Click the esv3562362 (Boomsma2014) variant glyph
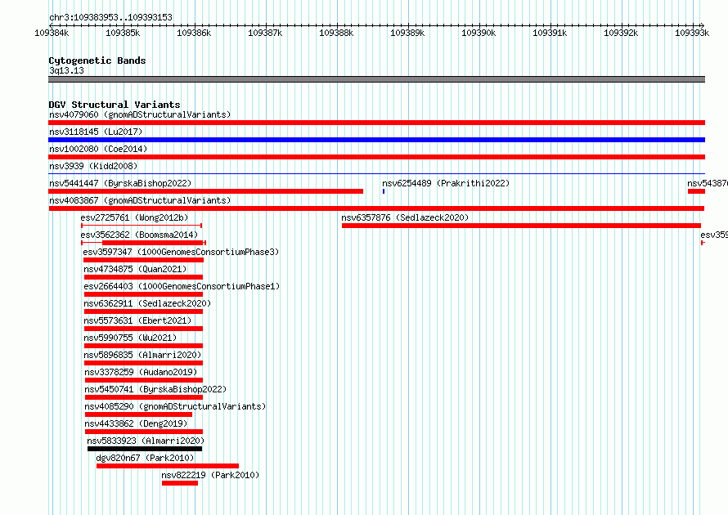This screenshot has width=728, height=515. [143, 243]
